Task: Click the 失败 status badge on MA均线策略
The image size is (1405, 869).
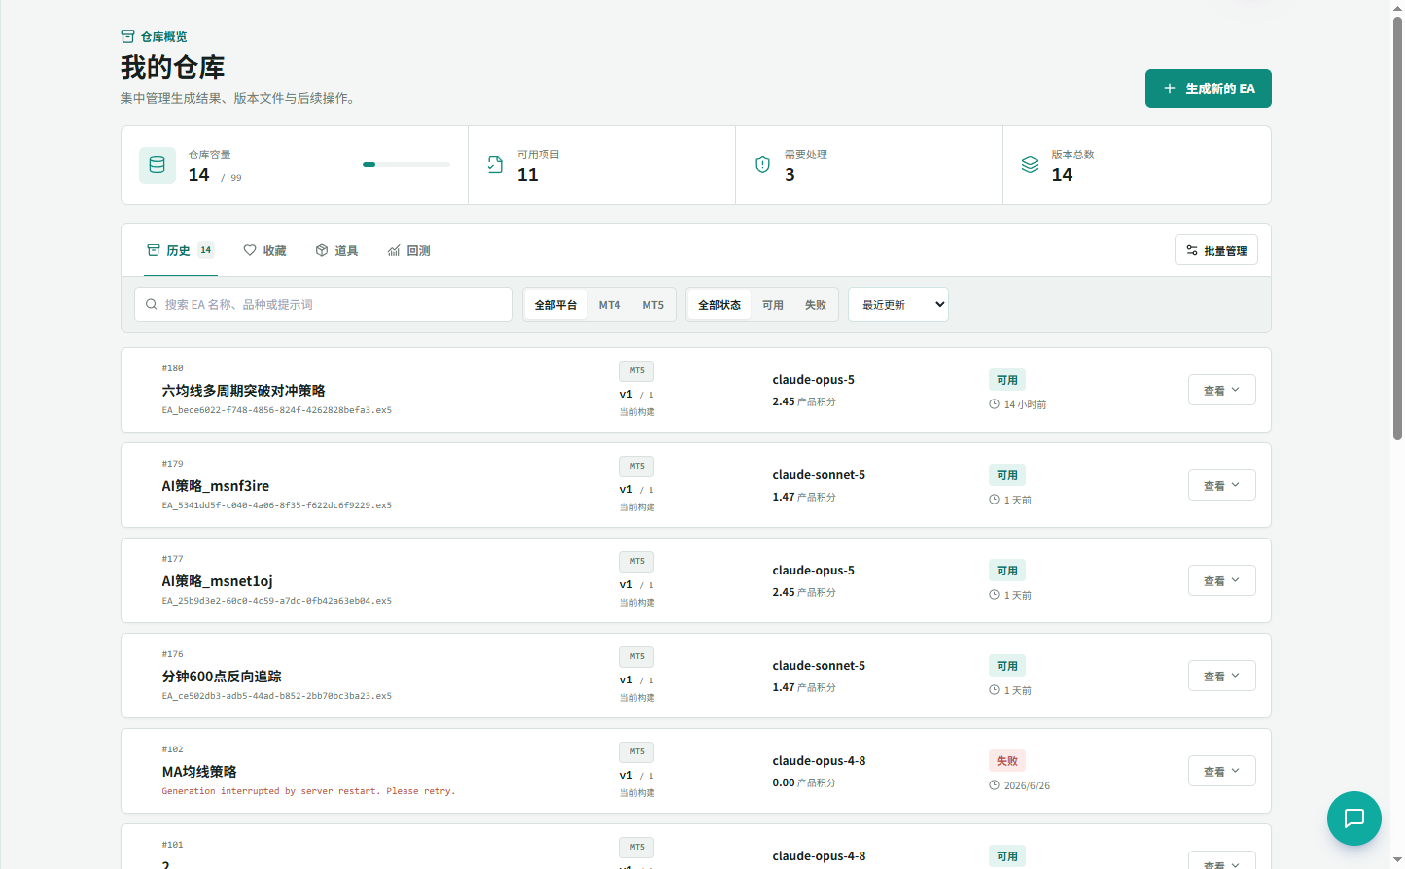Action: click(1007, 761)
